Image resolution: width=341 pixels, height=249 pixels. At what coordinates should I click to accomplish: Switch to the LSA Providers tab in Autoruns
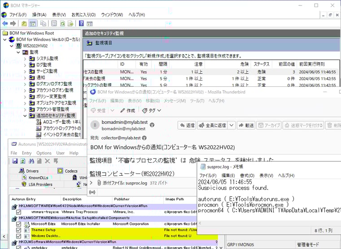click(x=37, y=185)
